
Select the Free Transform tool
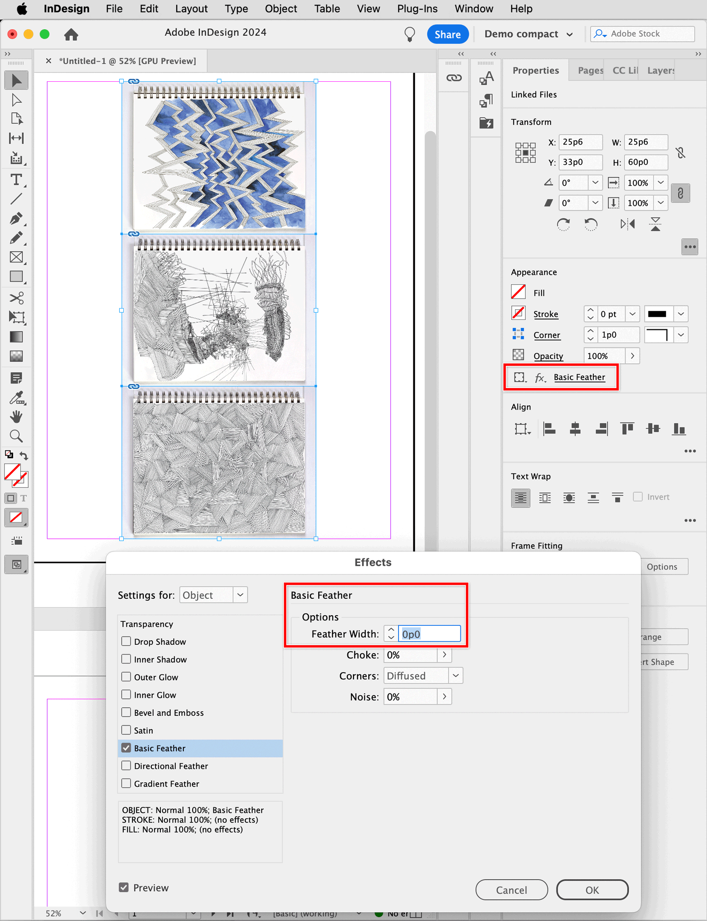[x=16, y=317]
